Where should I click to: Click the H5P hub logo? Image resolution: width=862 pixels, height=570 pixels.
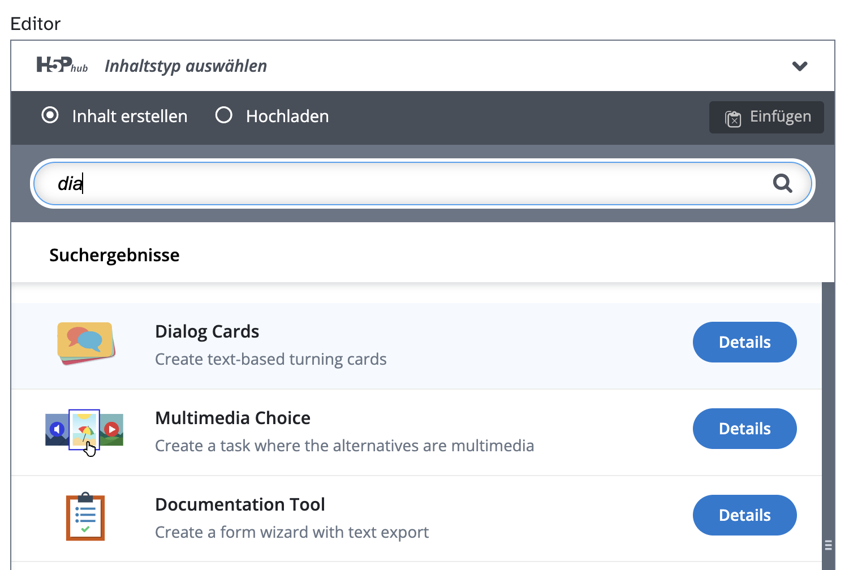click(x=62, y=66)
